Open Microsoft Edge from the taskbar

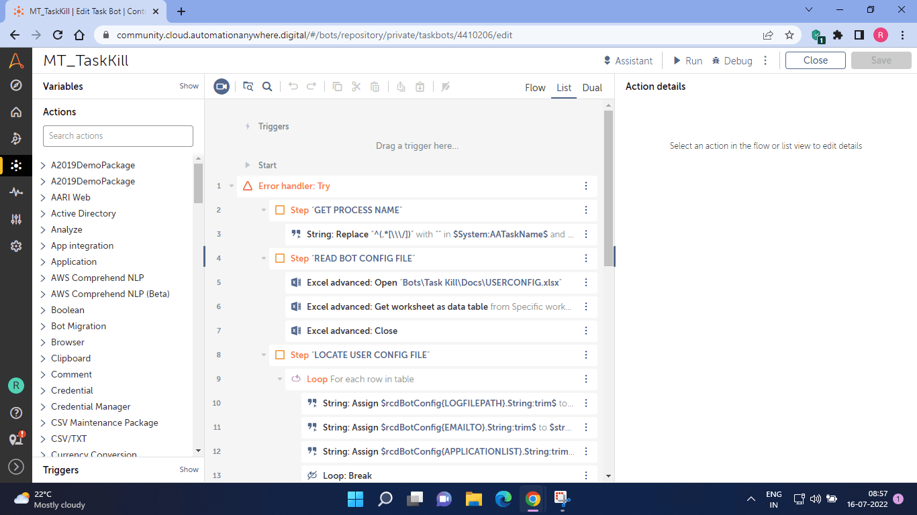coord(503,499)
